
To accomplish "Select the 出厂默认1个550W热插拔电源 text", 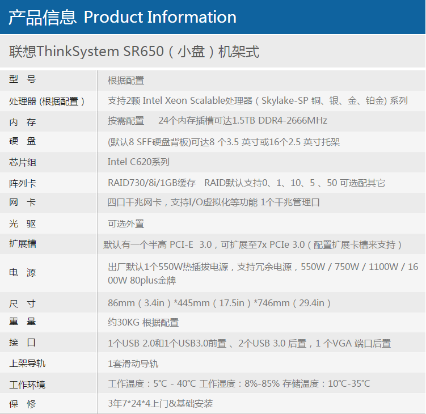I will pyautogui.click(x=168, y=267).
